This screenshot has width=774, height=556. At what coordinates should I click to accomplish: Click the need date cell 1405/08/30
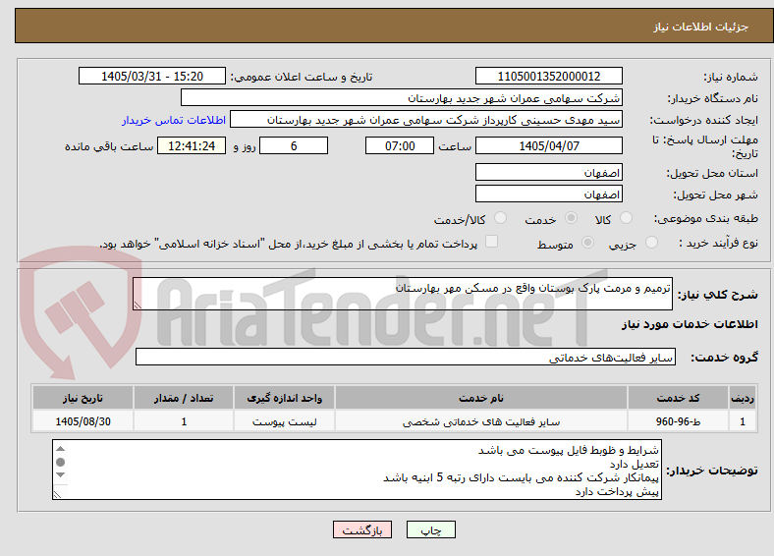tap(83, 421)
